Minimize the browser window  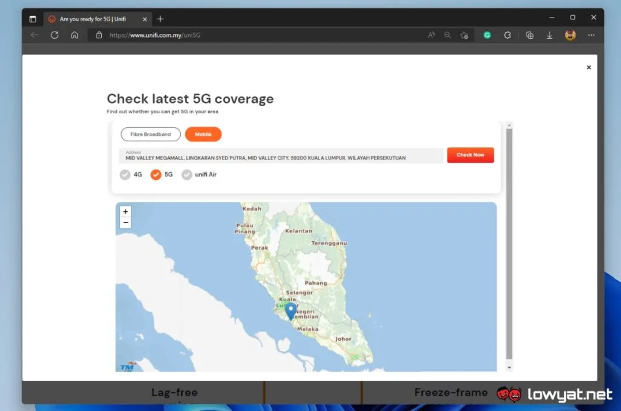[552, 18]
